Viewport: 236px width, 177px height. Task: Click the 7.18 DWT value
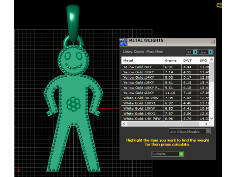pos(187,93)
